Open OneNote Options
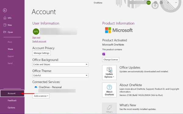The image size is (183, 114). coord(11,108)
